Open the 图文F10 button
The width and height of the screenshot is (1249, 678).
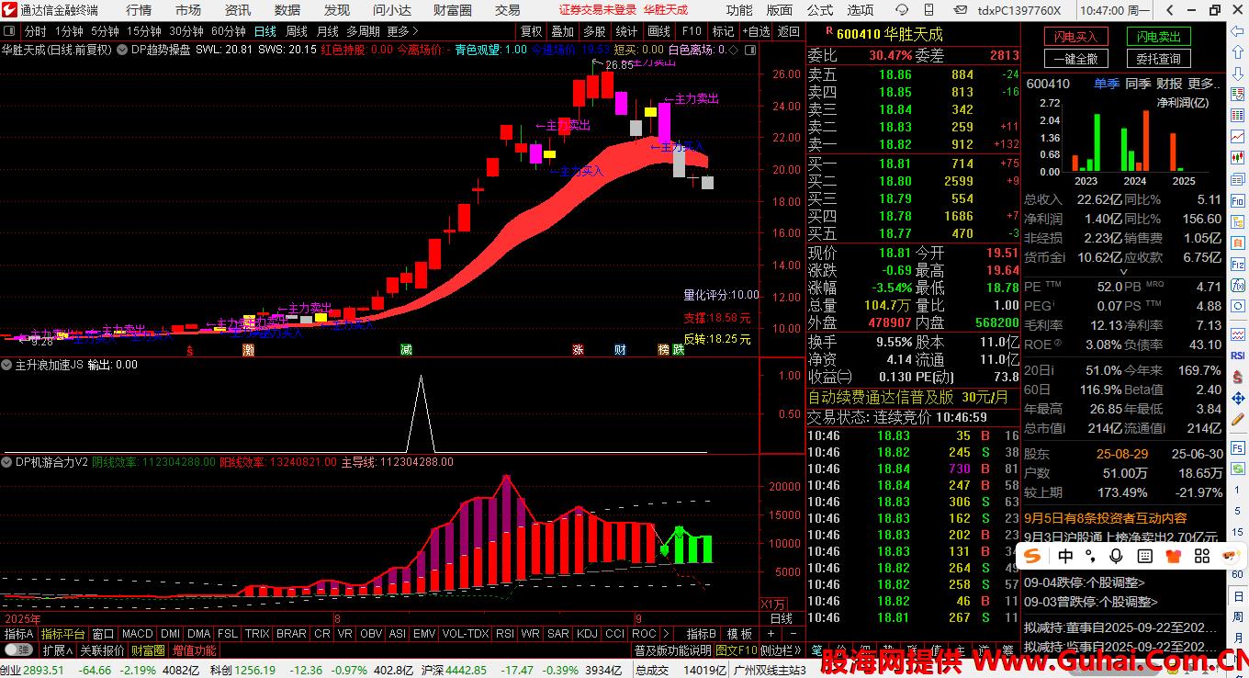737,650
